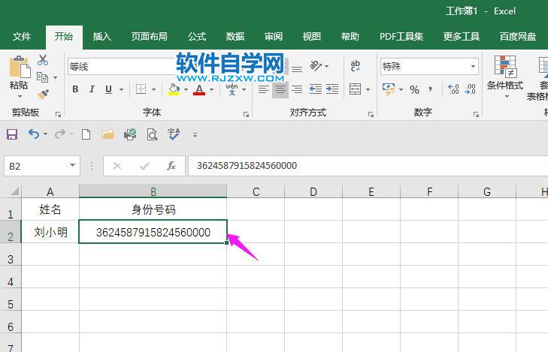Screen dimensions: 548x352
Task: Run the spelling check icon
Action: (x=174, y=134)
